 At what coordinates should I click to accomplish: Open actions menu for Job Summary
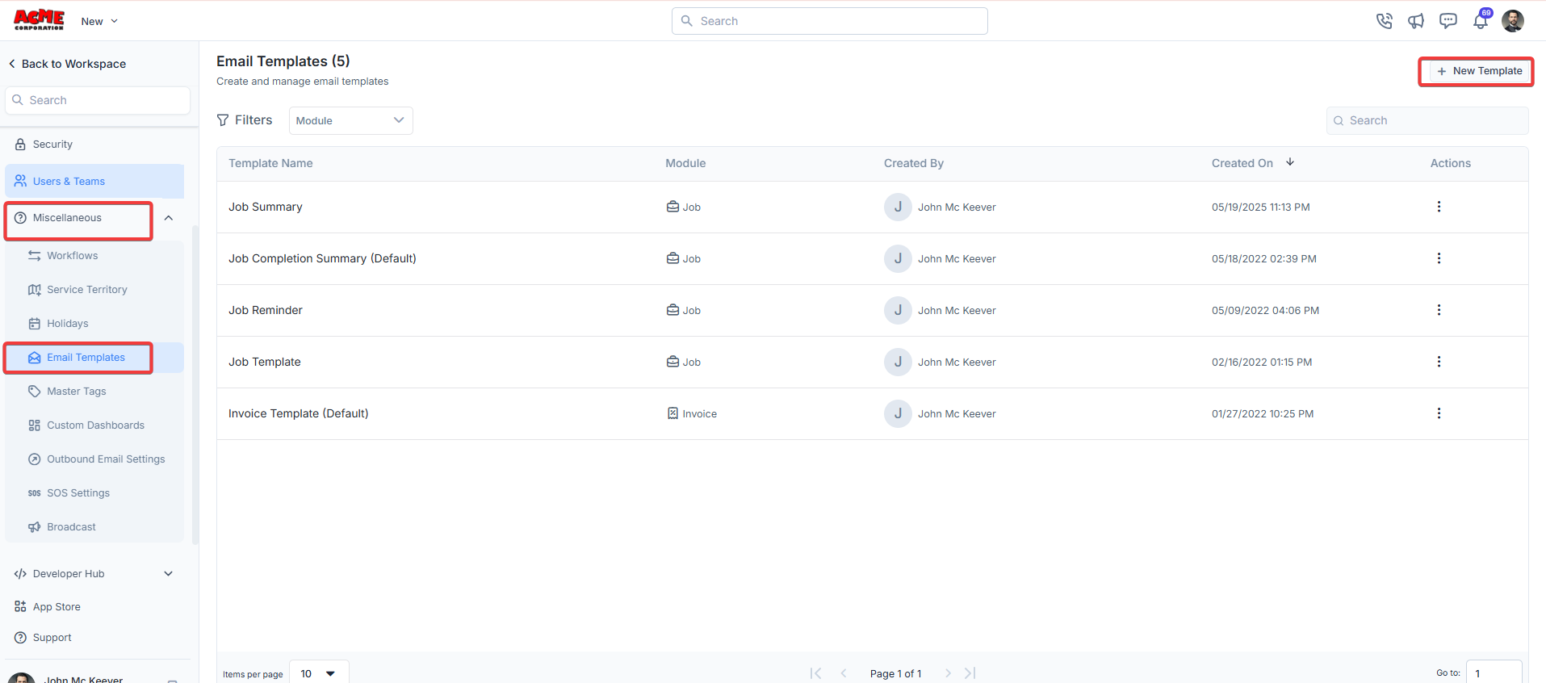coord(1439,207)
